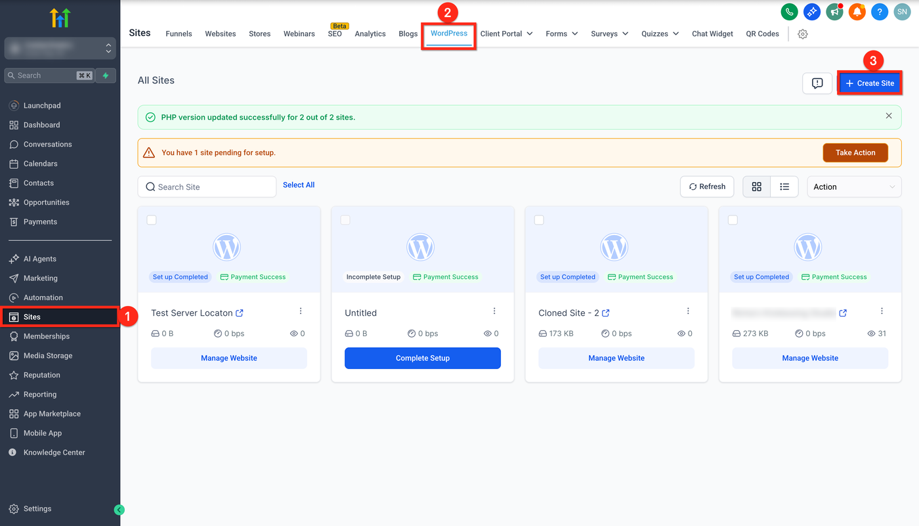Select the WordPress tab
Screen dimensions: 919x526
pos(449,33)
